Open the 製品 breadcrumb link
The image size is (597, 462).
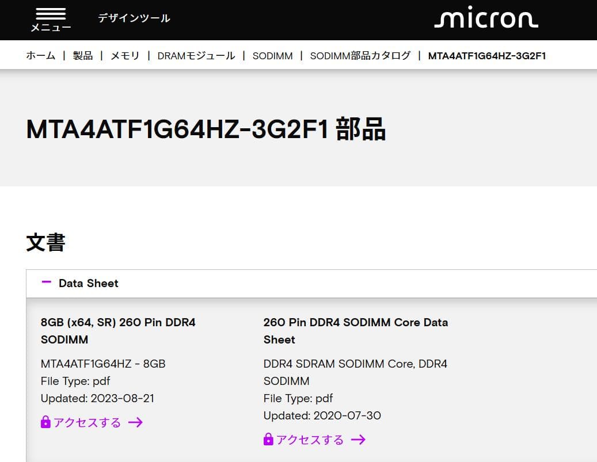tap(82, 56)
